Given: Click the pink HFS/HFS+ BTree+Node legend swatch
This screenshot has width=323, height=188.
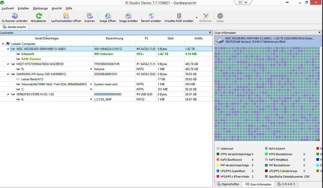Looking at the screenshot, I should pyautogui.click(x=218, y=177).
